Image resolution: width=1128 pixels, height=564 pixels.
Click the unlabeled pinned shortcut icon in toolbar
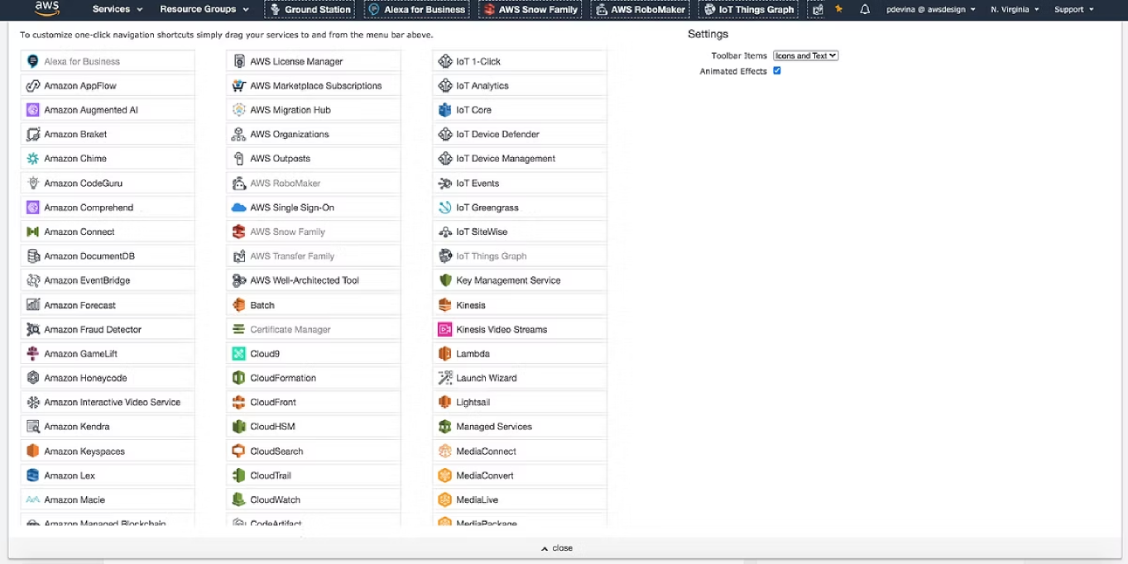pos(818,9)
